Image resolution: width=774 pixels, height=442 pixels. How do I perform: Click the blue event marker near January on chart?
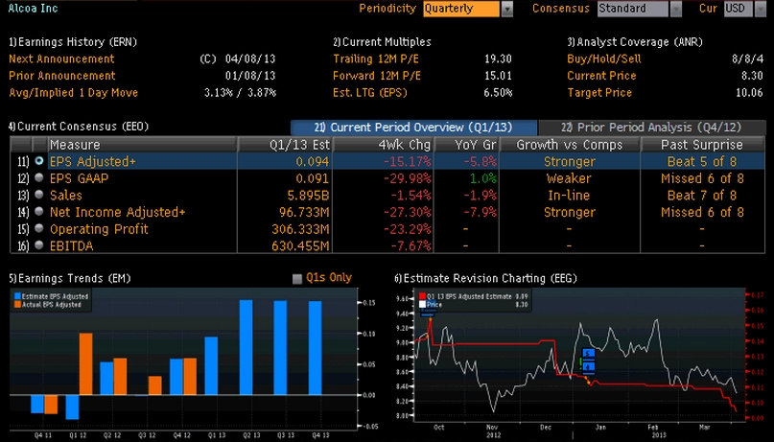point(588,361)
